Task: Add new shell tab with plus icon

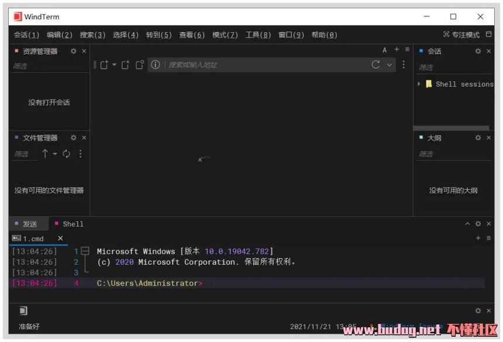Action: point(478,238)
